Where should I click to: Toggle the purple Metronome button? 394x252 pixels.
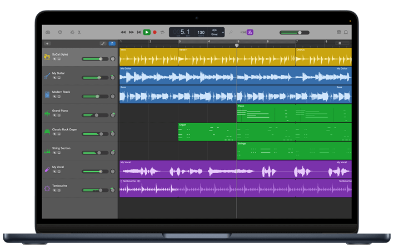click(250, 32)
